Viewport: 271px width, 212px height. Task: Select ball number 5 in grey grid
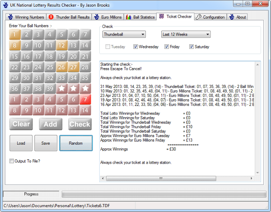(61, 34)
